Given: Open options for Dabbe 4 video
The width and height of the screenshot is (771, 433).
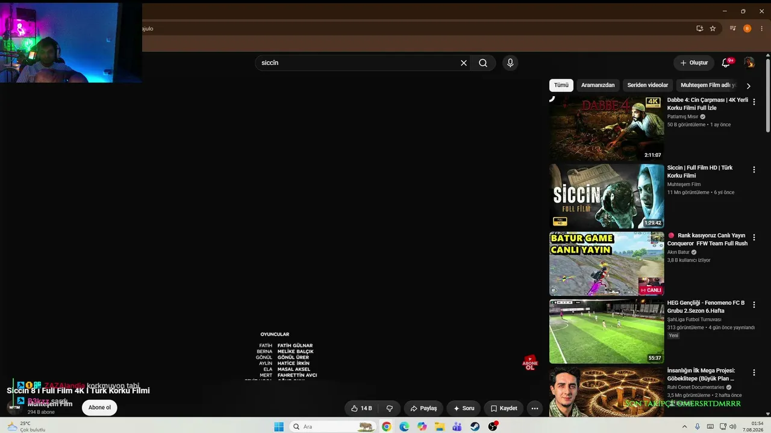Looking at the screenshot, I should point(754,102).
